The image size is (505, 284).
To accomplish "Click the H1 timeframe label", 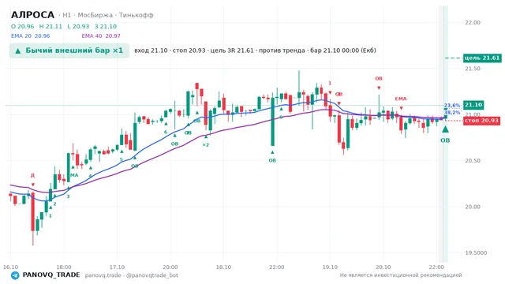I will tap(66, 15).
